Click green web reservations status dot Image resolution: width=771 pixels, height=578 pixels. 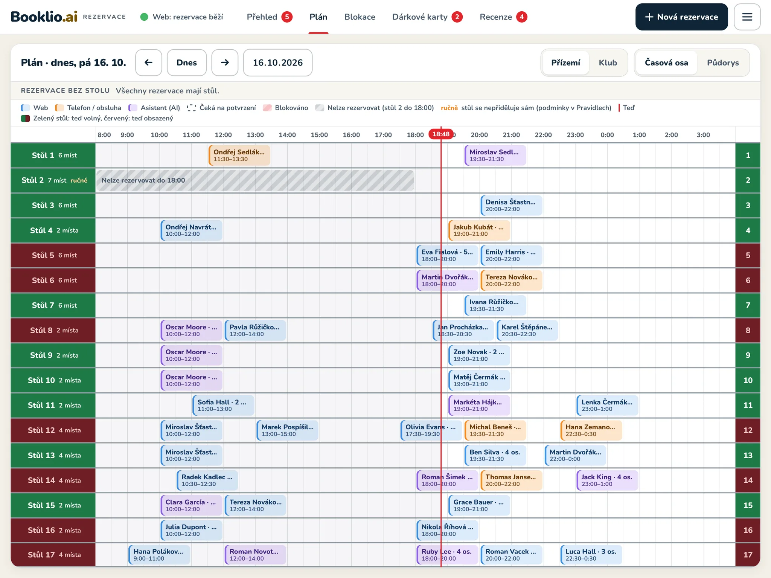(x=144, y=17)
